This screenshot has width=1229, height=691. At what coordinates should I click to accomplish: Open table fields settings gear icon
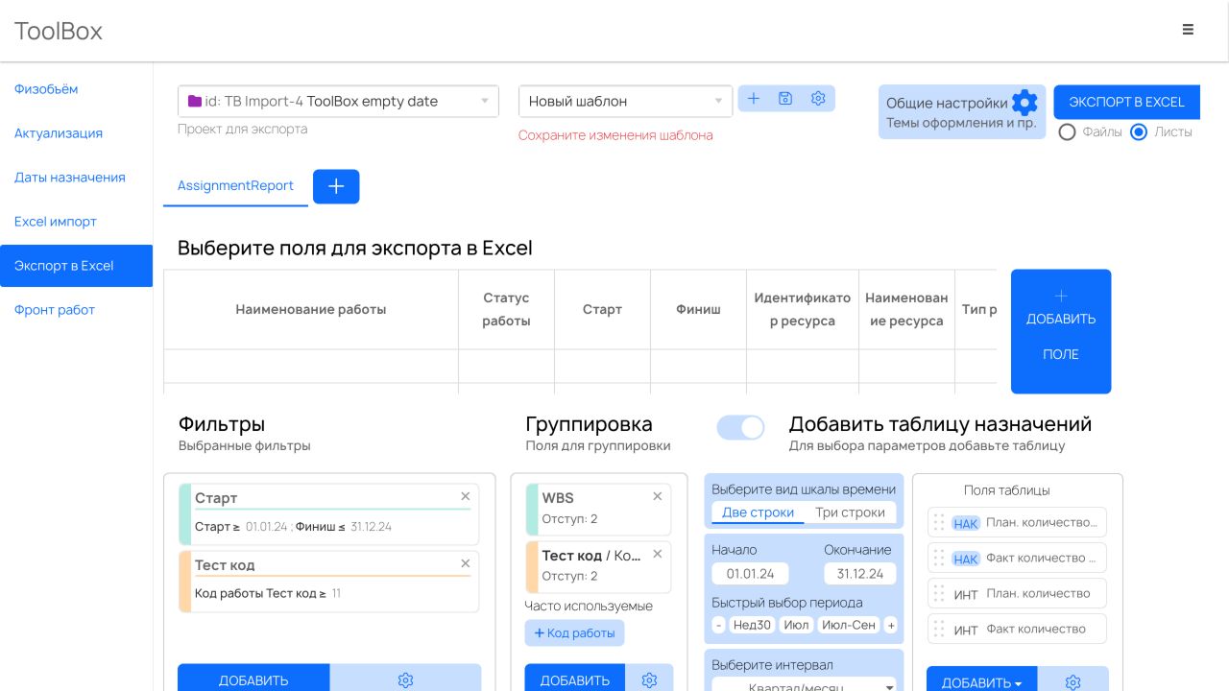coord(1073,681)
